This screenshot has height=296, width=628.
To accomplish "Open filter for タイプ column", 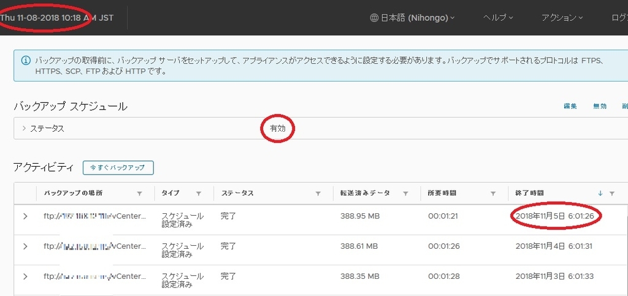I will tap(198, 194).
